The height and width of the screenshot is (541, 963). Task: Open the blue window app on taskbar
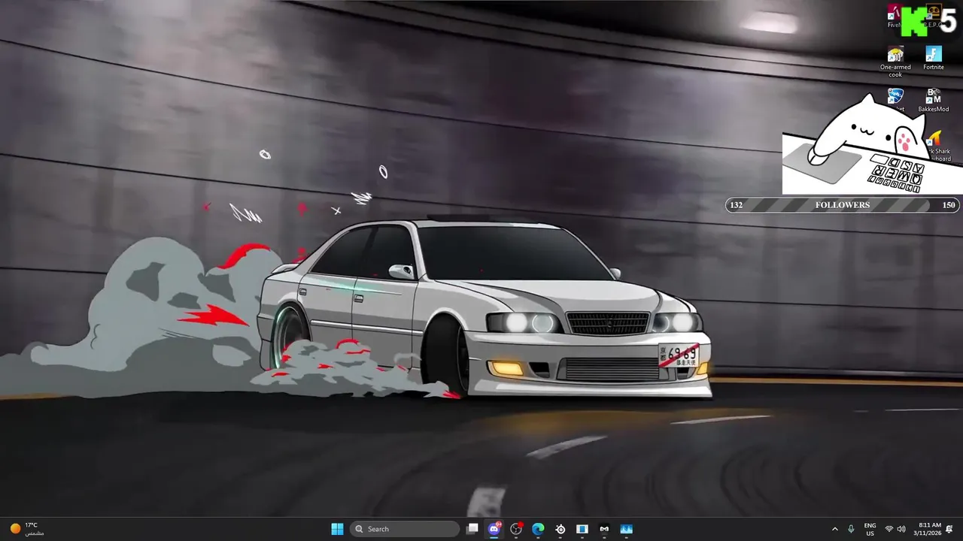(582, 529)
